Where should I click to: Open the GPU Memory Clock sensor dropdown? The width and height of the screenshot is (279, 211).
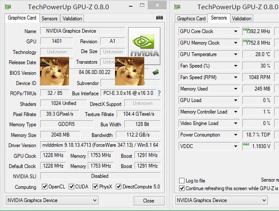coord(235,43)
